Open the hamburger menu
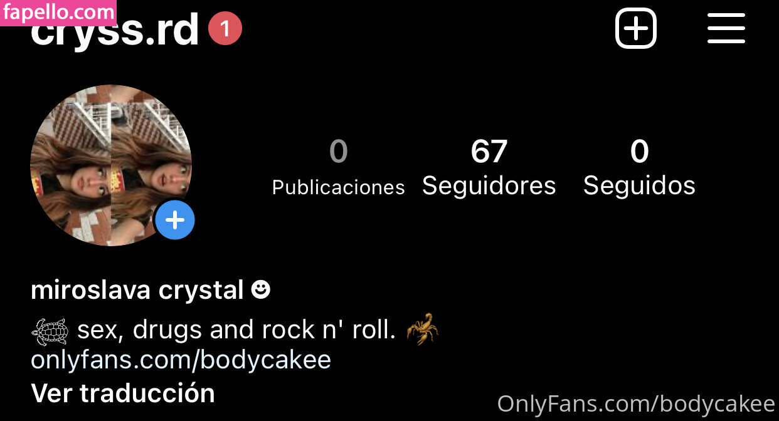The height and width of the screenshot is (421, 779). (726, 28)
